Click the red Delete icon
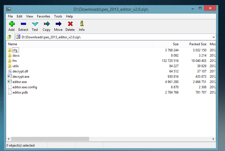225x151 pixels. point(70,24)
